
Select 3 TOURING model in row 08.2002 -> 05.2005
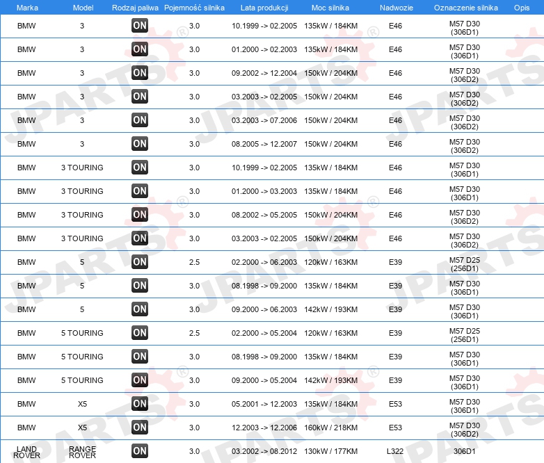tap(82, 215)
